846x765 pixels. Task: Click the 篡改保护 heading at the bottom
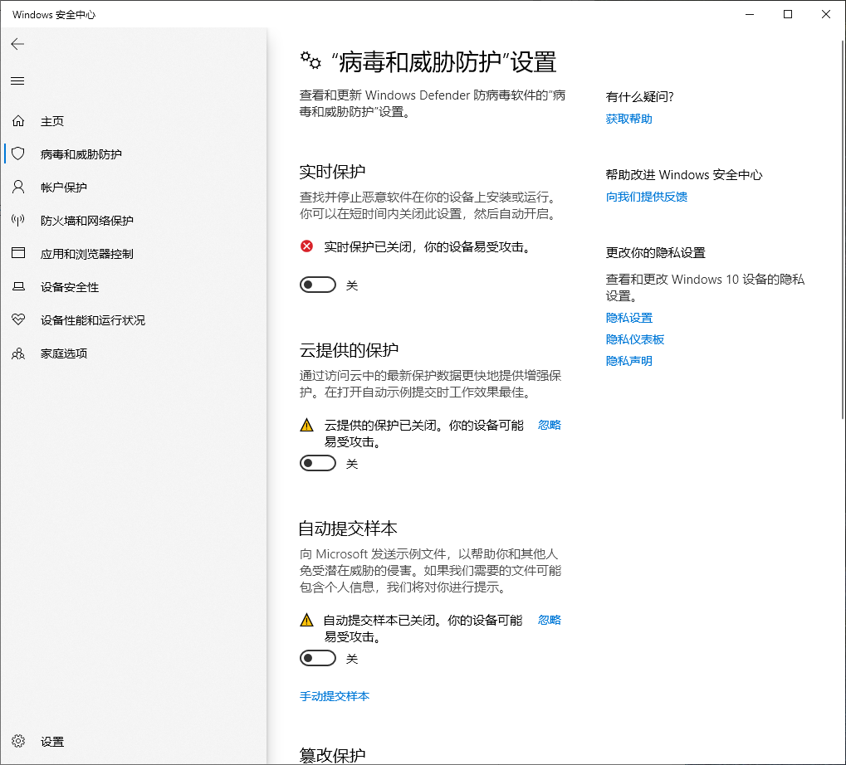(332, 755)
